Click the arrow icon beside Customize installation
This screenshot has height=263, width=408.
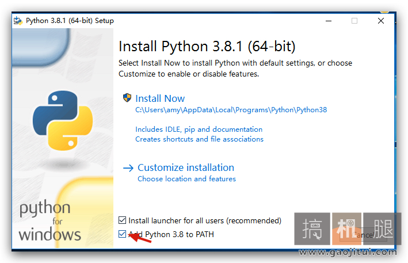click(128, 168)
